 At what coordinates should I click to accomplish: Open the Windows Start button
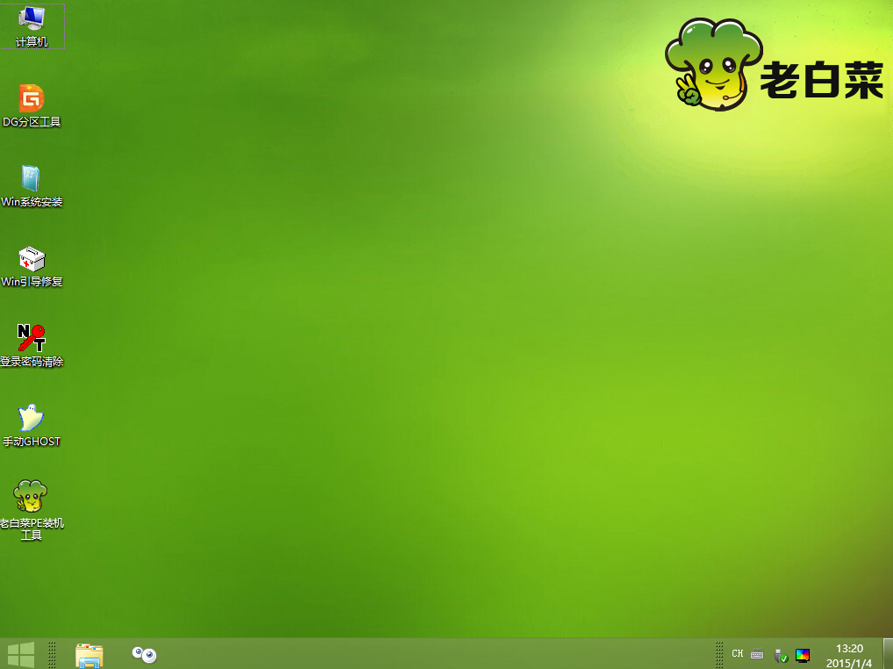[x=21, y=654]
